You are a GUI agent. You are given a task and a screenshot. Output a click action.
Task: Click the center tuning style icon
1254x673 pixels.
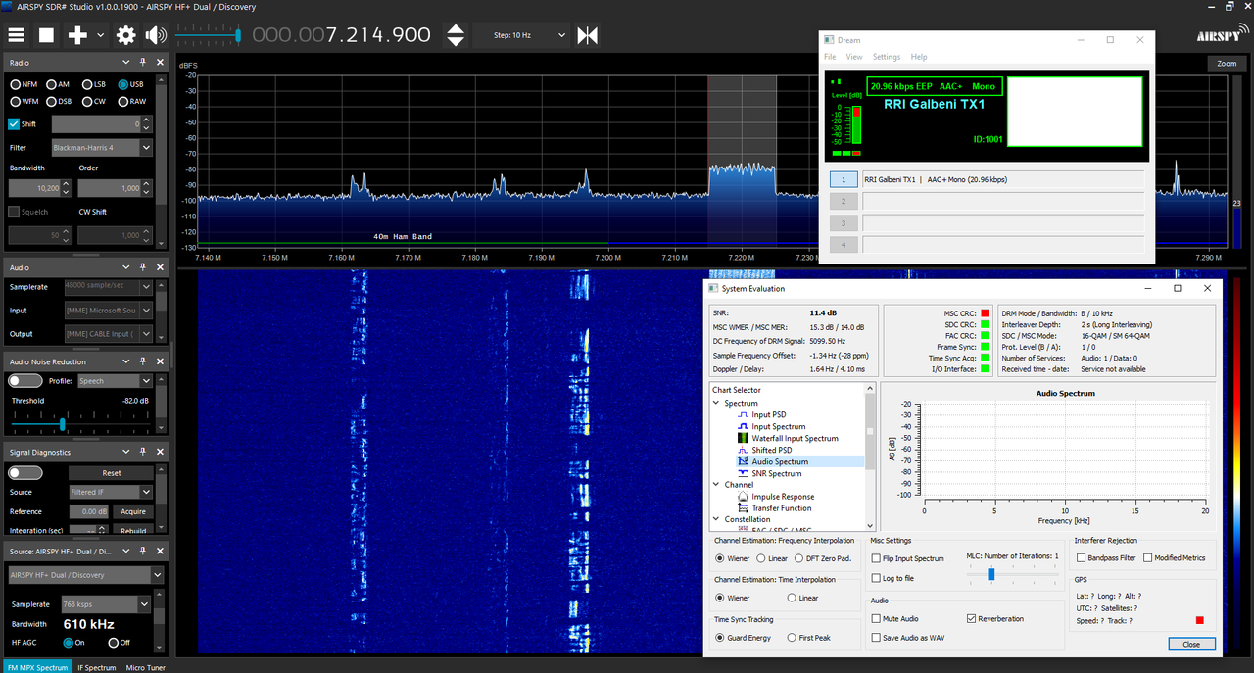(x=587, y=35)
